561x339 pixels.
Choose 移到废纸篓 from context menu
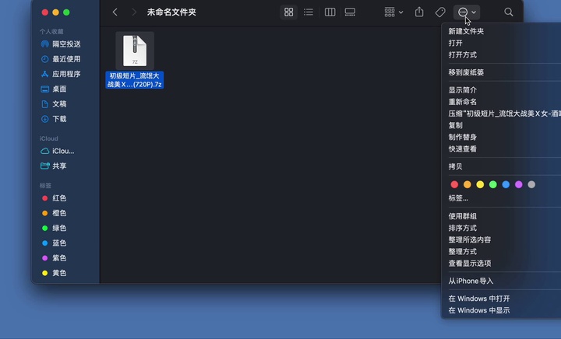coord(466,72)
